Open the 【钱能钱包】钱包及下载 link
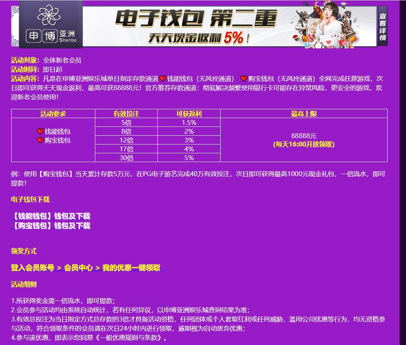The image size is (406, 345). (51, 216)
